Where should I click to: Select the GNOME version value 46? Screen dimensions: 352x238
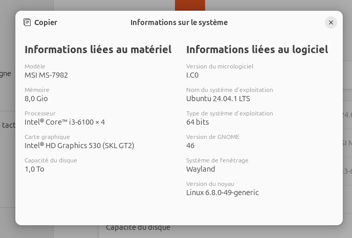(x=190, y=146)
